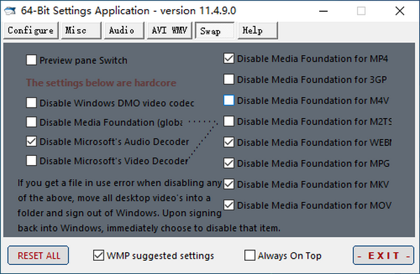Screen dimensions: 420x274
Task: Click the RESET ALL button
Action: point(38,255)
